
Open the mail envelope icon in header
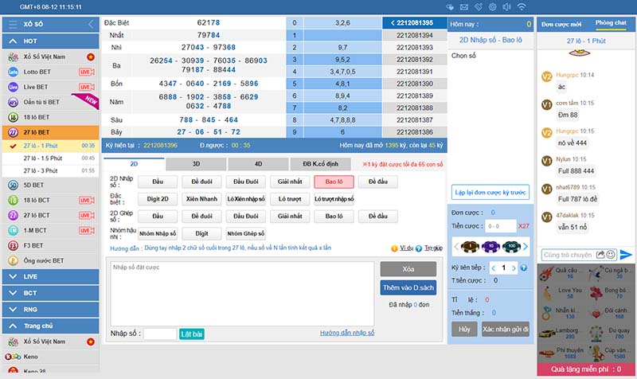464,7
